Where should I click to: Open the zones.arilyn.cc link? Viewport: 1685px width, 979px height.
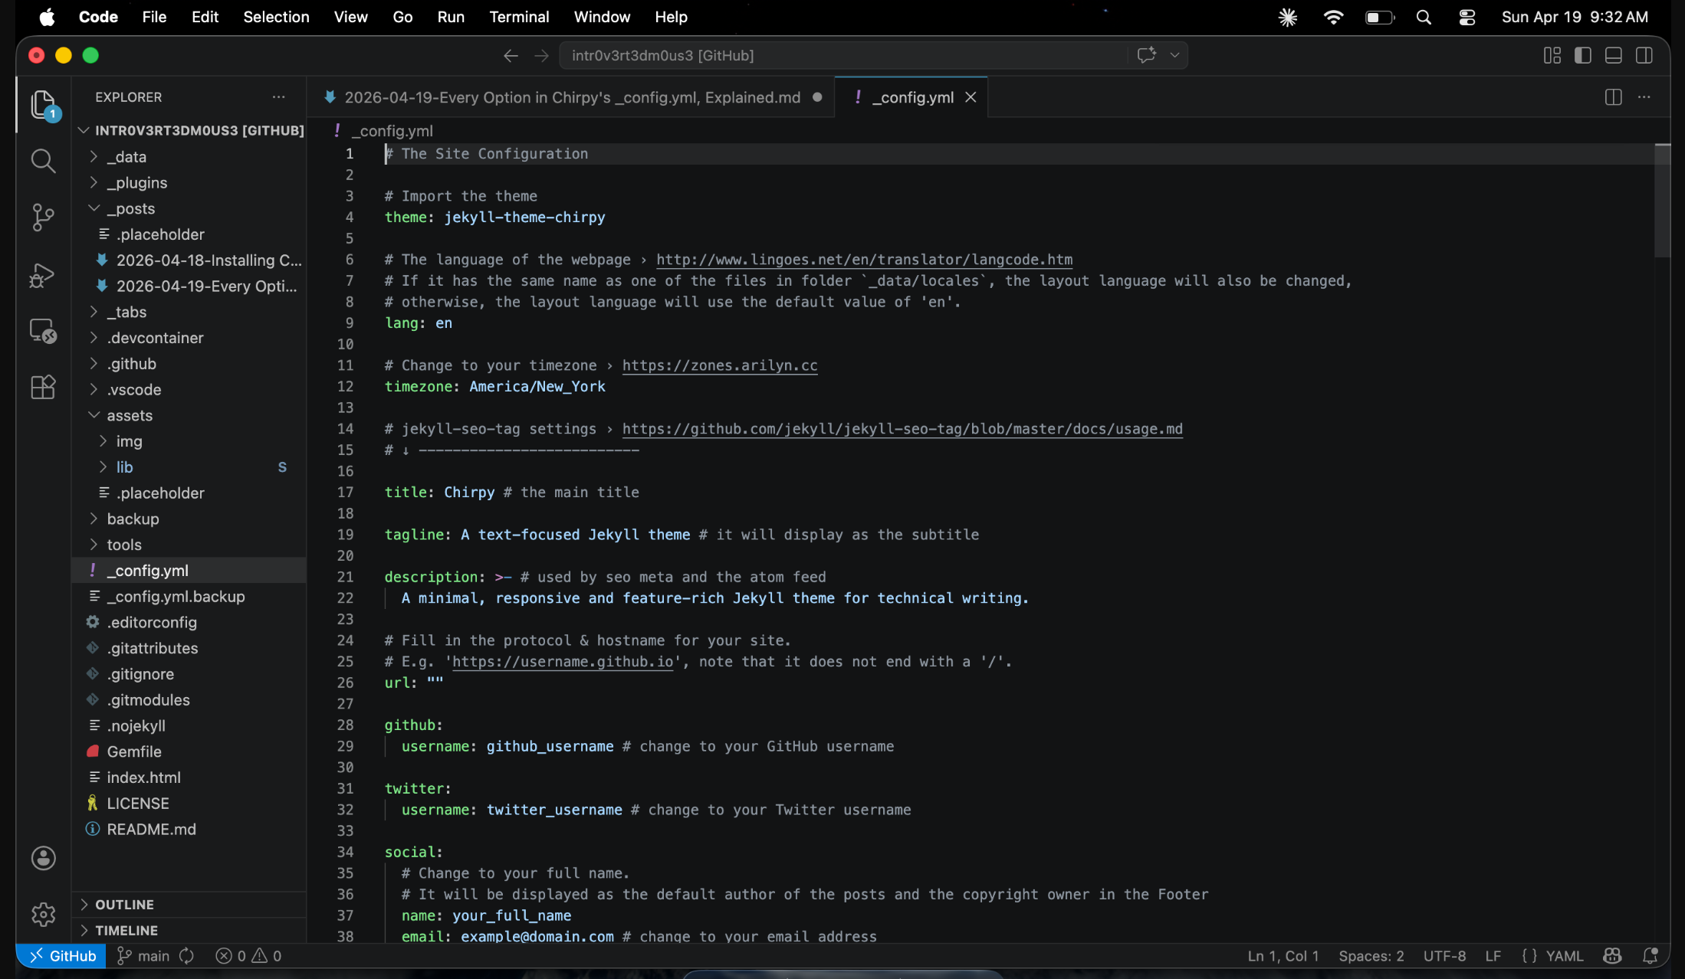(x=719, y=365)
